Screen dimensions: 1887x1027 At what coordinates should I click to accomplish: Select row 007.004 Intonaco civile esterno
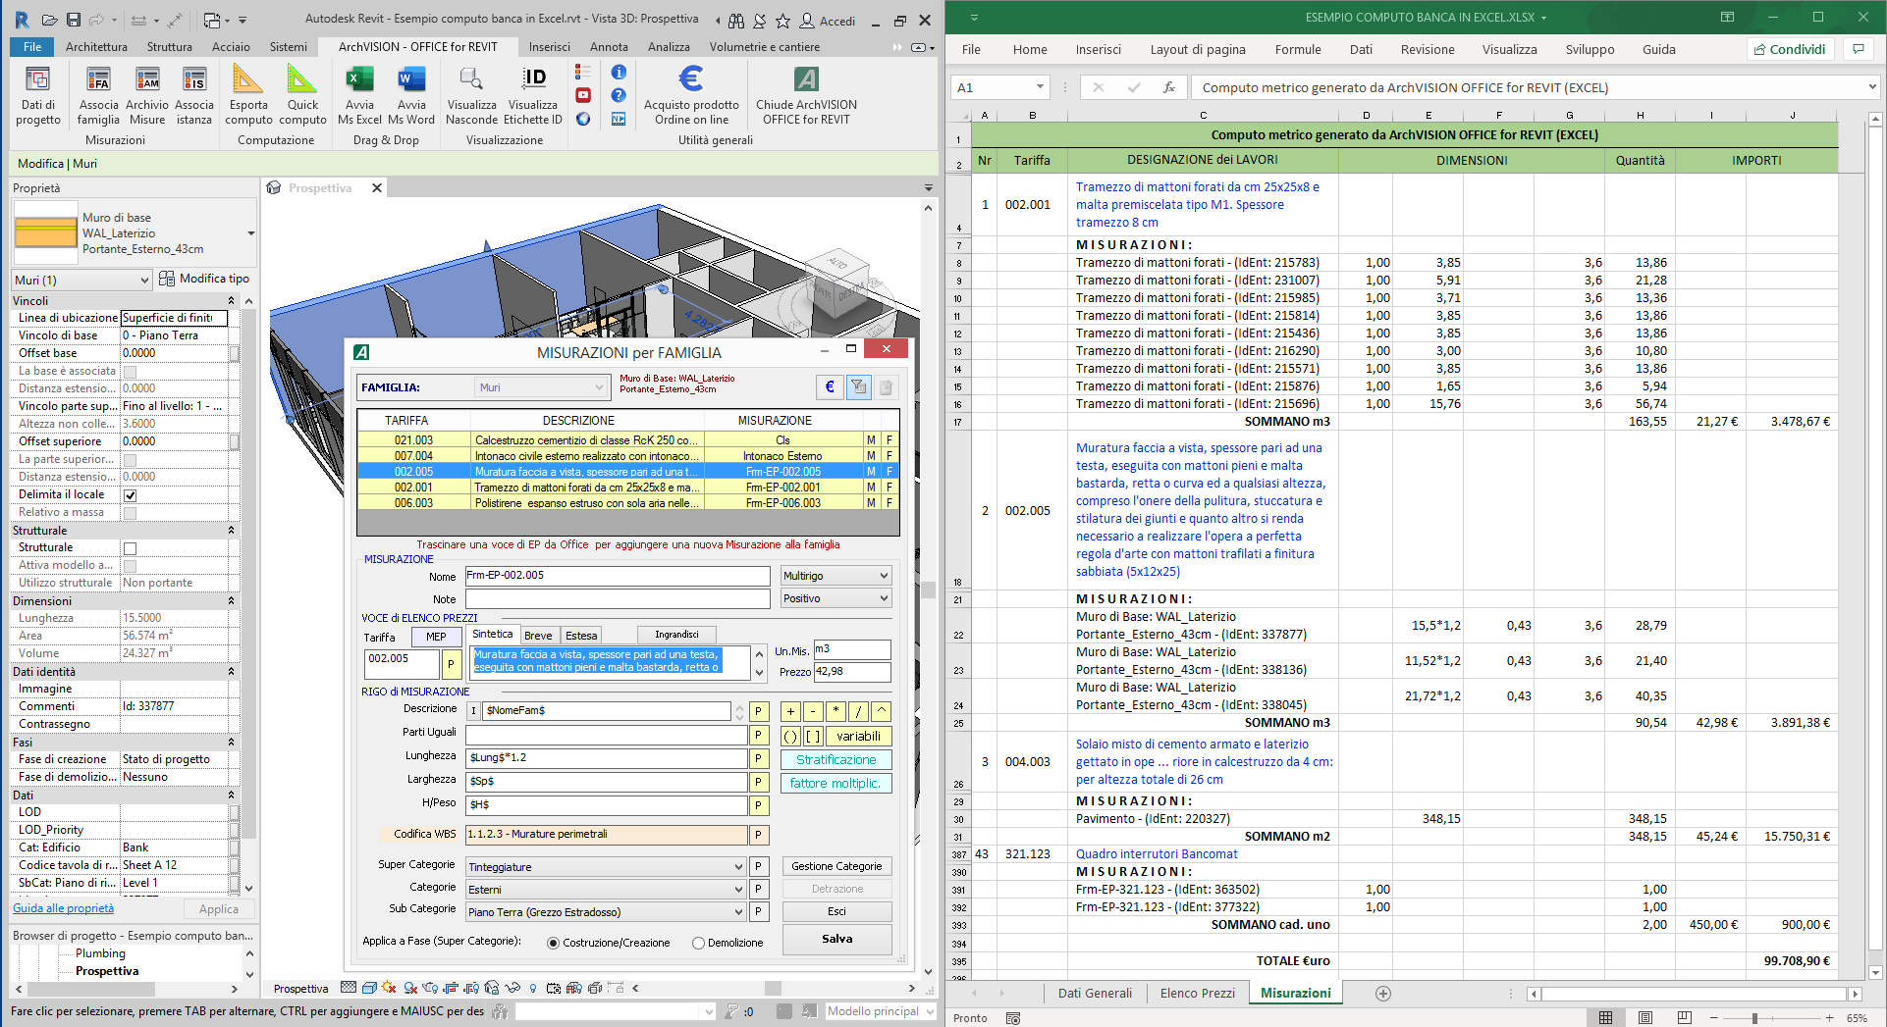click(x=627, y=455)
